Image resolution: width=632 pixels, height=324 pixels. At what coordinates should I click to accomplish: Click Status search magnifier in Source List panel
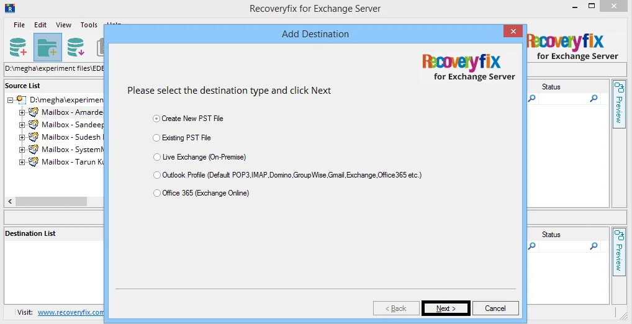tap(594, 98)
